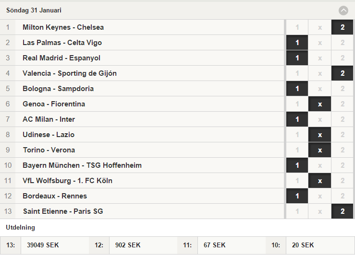The image size is (355, 255).
Task: Select draw x for Las Palmas - Celta Vigo
Action: click(x=319, y=43)
